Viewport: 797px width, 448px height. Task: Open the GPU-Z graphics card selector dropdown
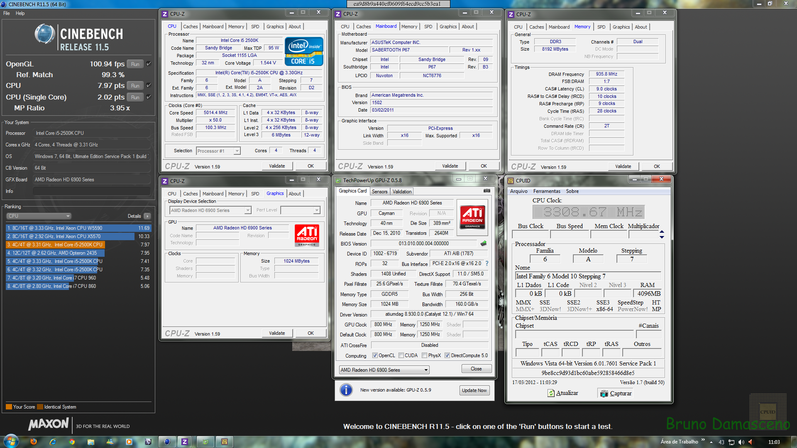pos(384,370)
